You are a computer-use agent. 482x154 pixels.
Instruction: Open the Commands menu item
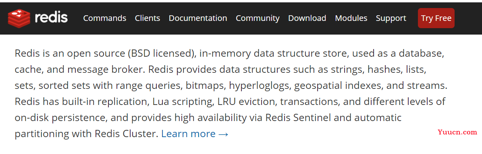pos(104,18)
